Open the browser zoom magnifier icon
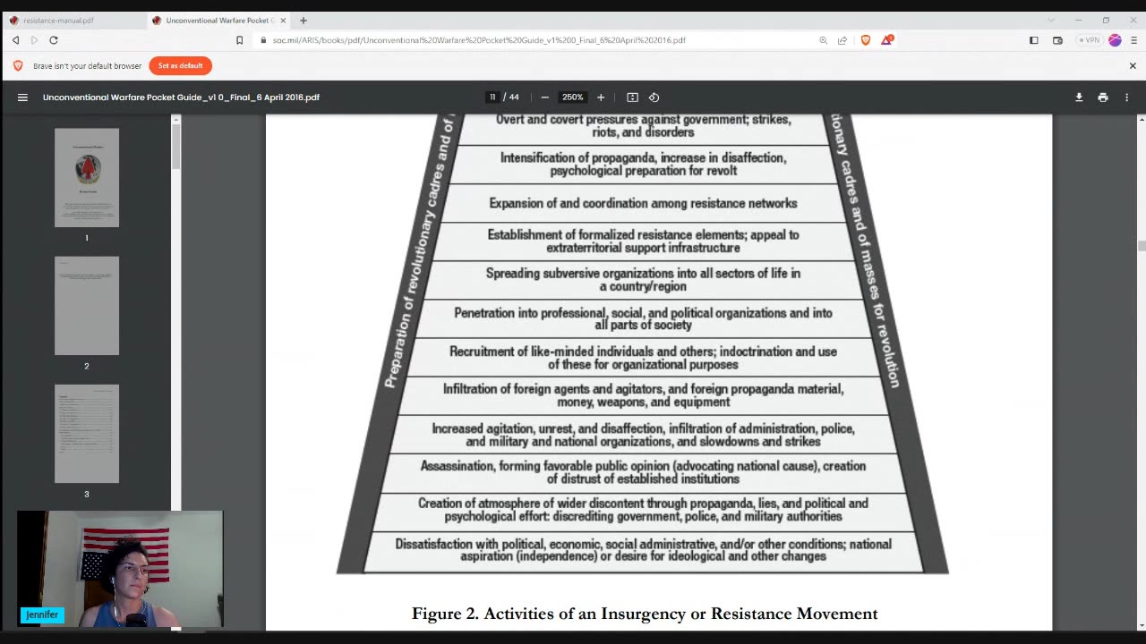Image resolution: width=1146 pixels, height=644 pixels. point(823,40)
